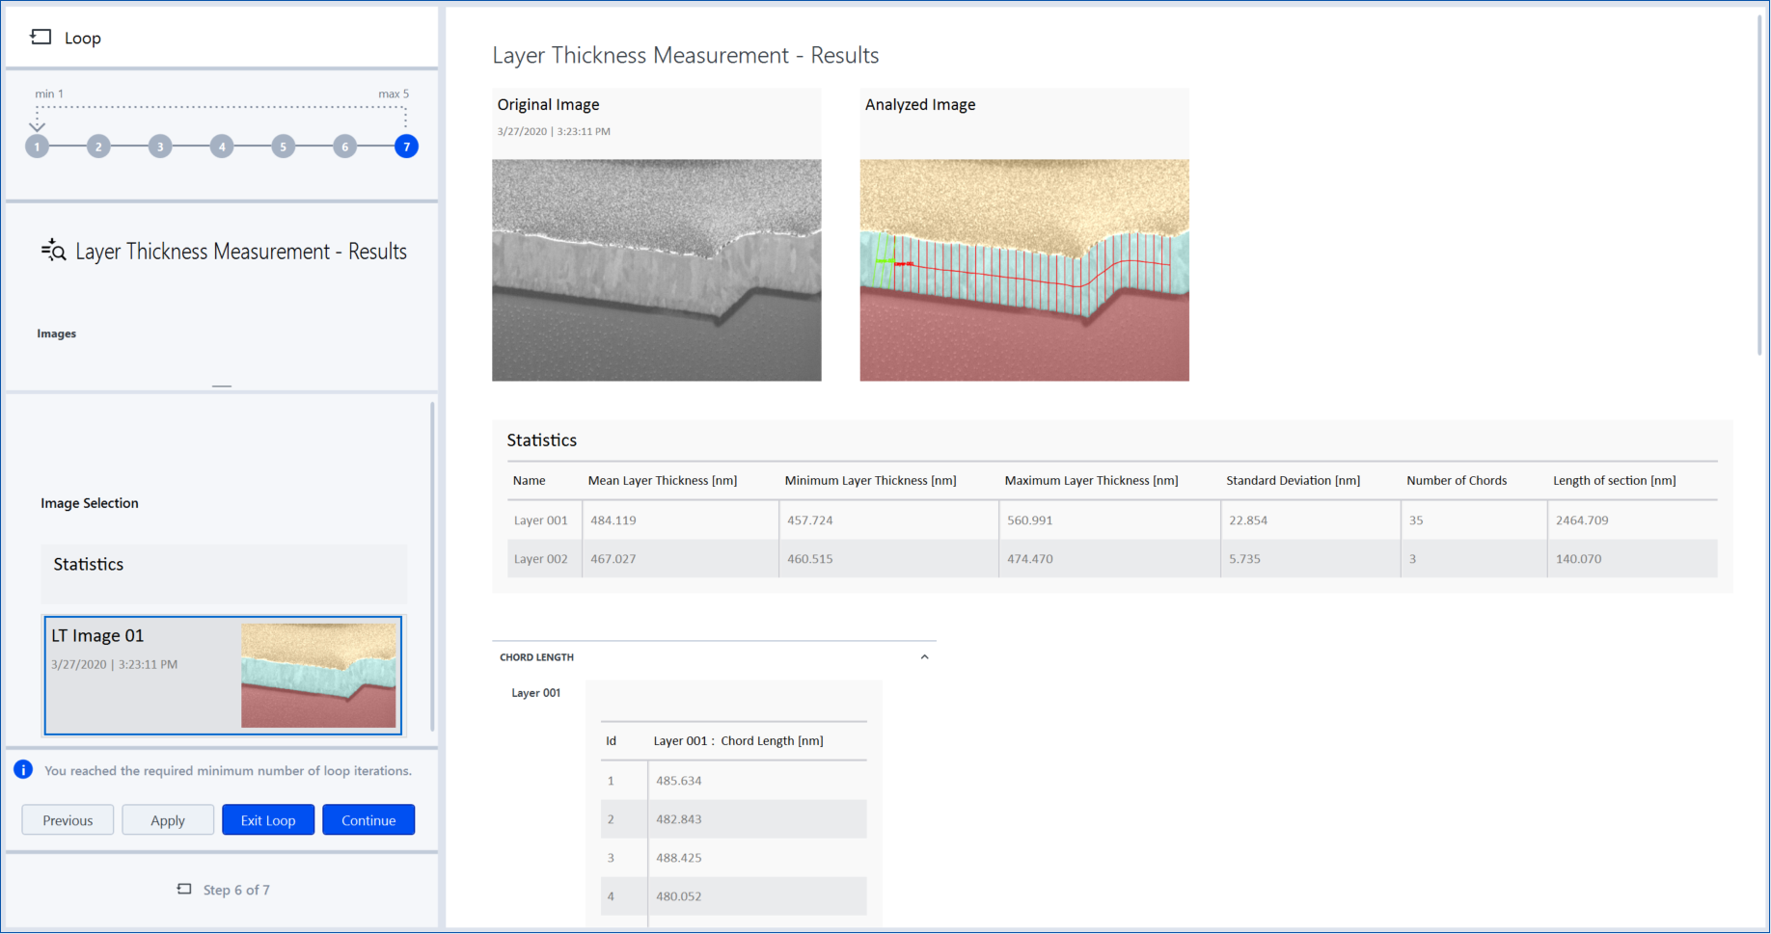Collapse the CHORD LENGTH section
The height and width of the screenshot is (934, 1771).
(924, 655)
